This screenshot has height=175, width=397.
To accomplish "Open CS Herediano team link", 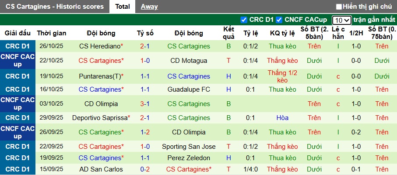I will click(x=99, y=46).
